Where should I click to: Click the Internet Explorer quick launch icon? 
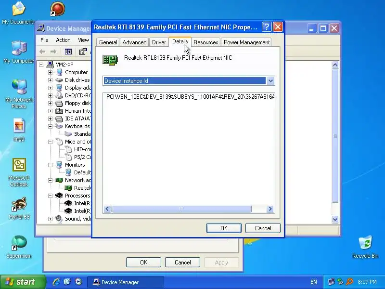click(x=56, y=282)
